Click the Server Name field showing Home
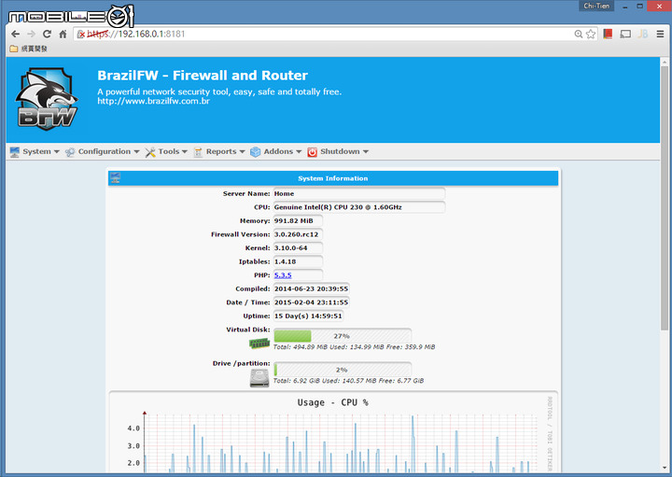Viewport: 672px width, 477px height. pyautogui.click(x=359, y=194)
